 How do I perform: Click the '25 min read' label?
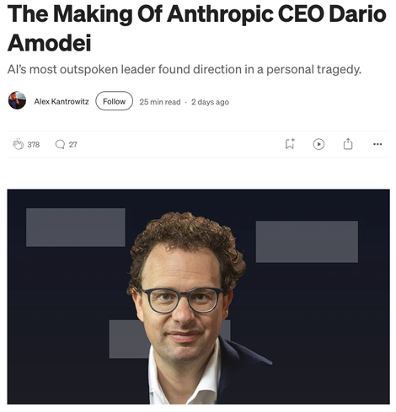(160, 102)
